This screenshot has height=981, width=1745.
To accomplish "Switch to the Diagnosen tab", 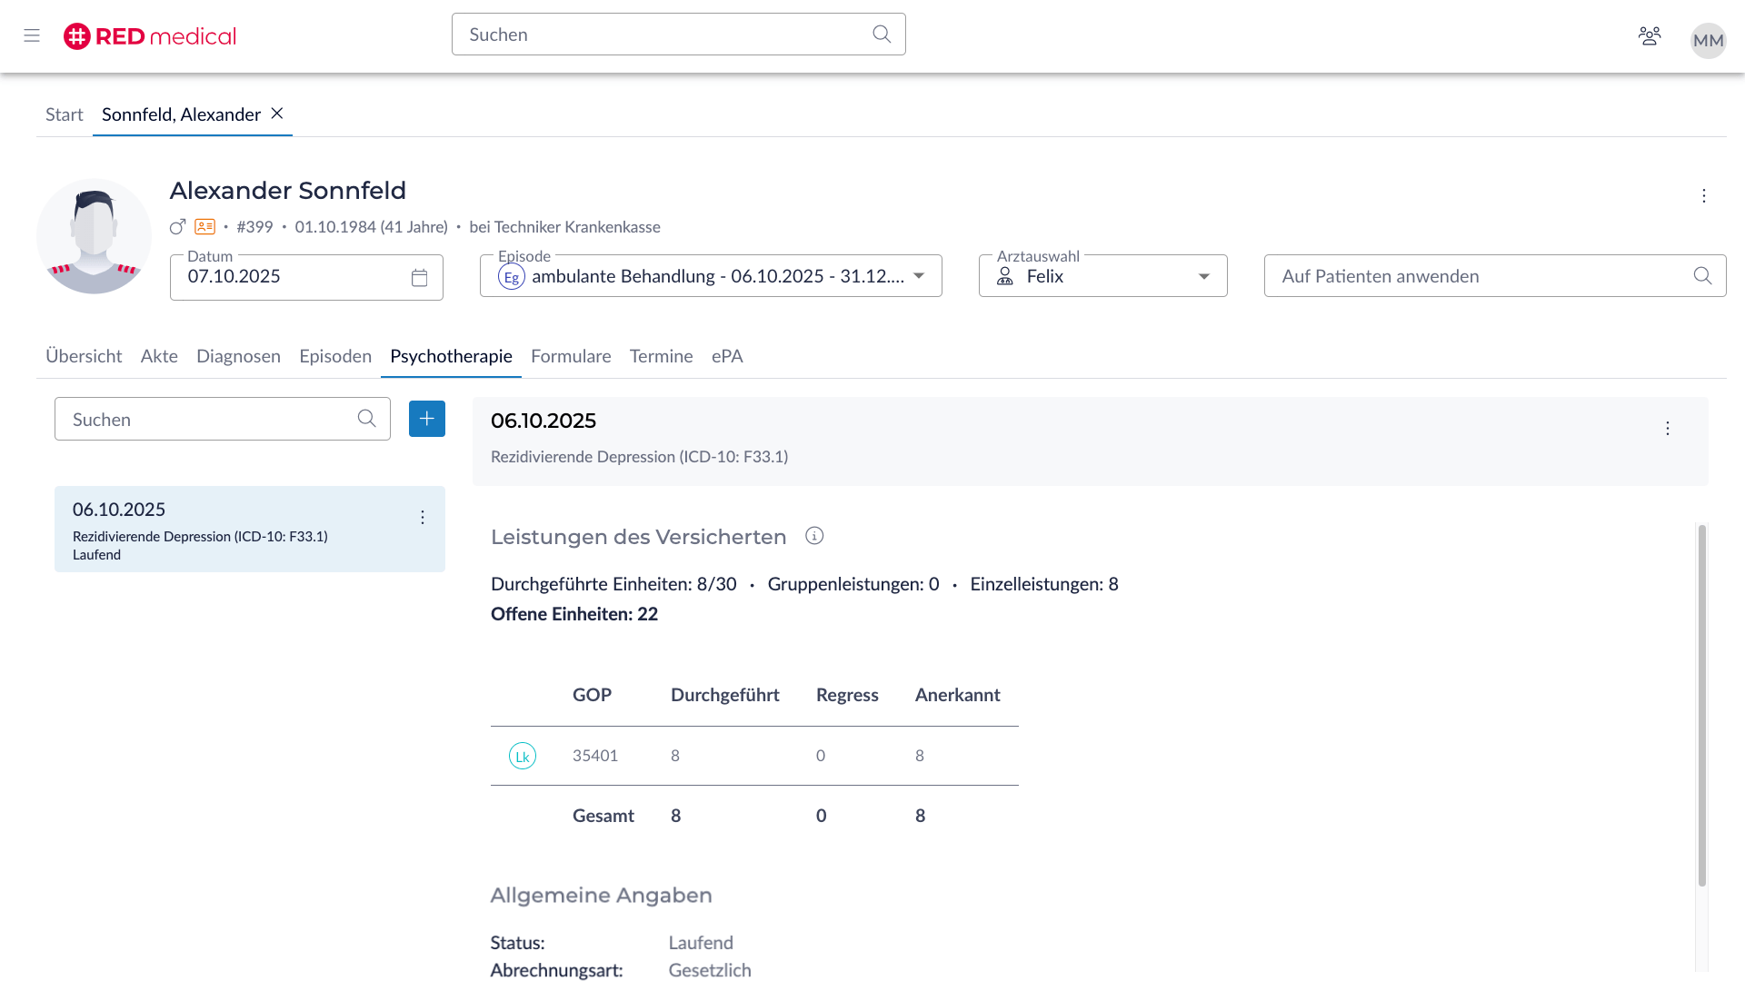I will click(x=238, y=356).
